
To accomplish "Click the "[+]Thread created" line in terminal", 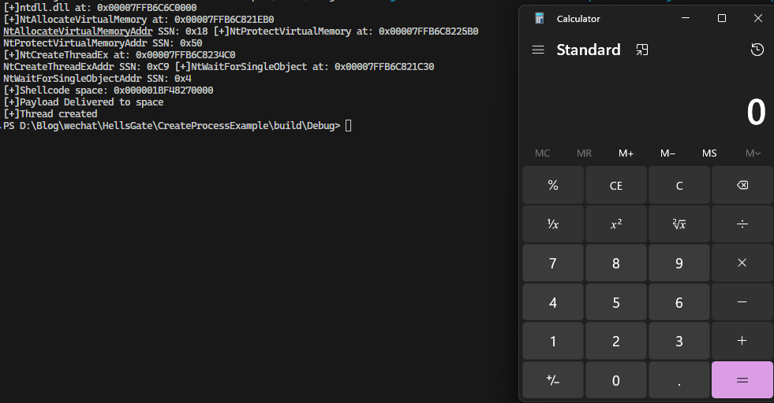I will click(50, 114).
